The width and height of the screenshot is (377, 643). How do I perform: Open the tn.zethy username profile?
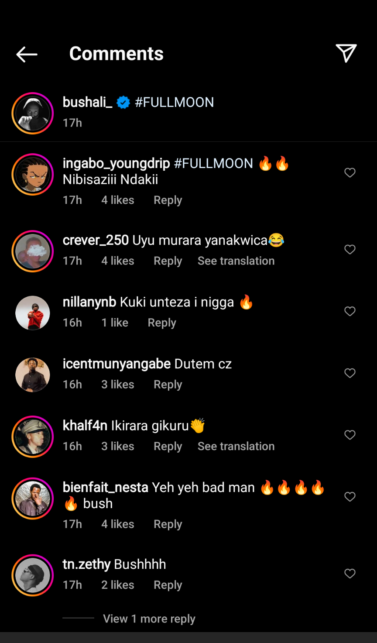pyautogui.click(x=86, y=564)
